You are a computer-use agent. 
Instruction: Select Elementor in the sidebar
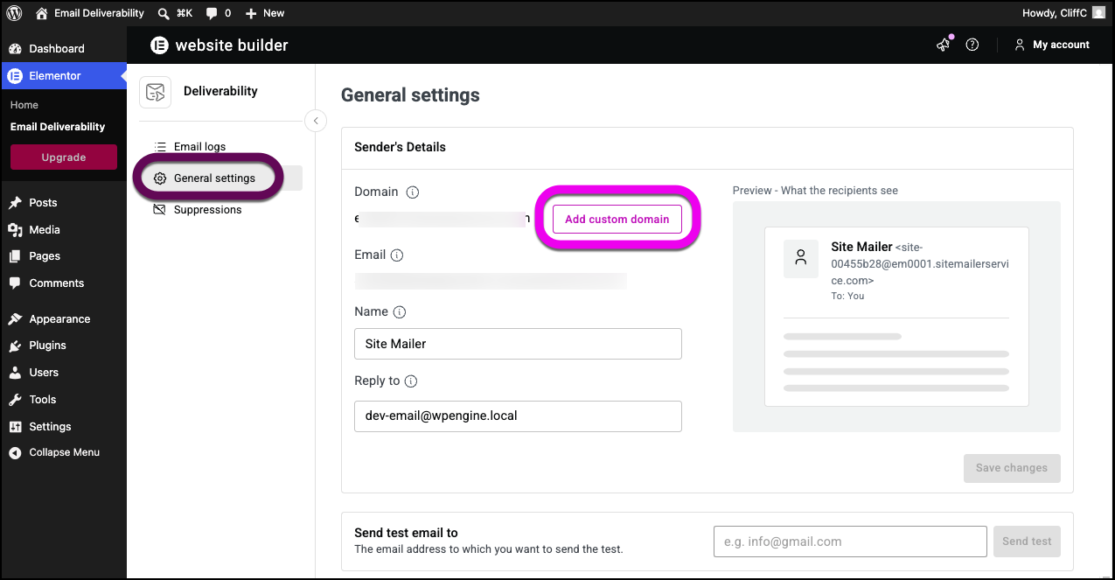click(x=63, y=76)
